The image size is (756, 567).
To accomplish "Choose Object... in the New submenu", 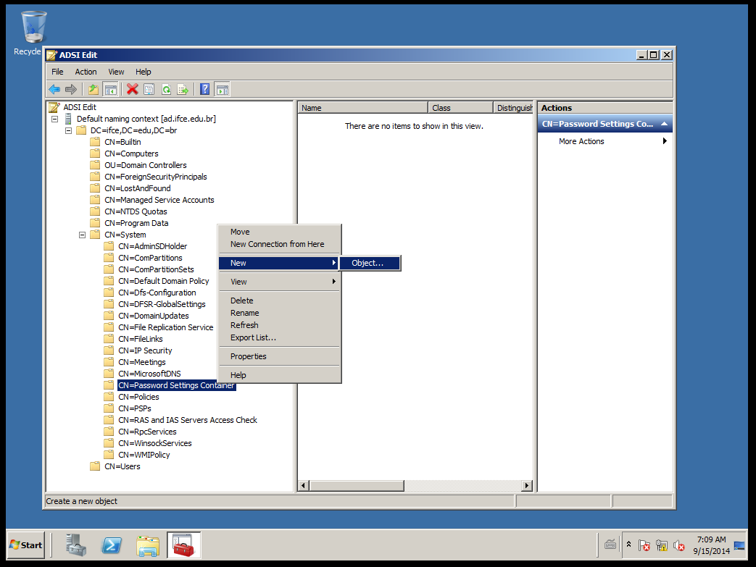I will (x=370, y=263).
